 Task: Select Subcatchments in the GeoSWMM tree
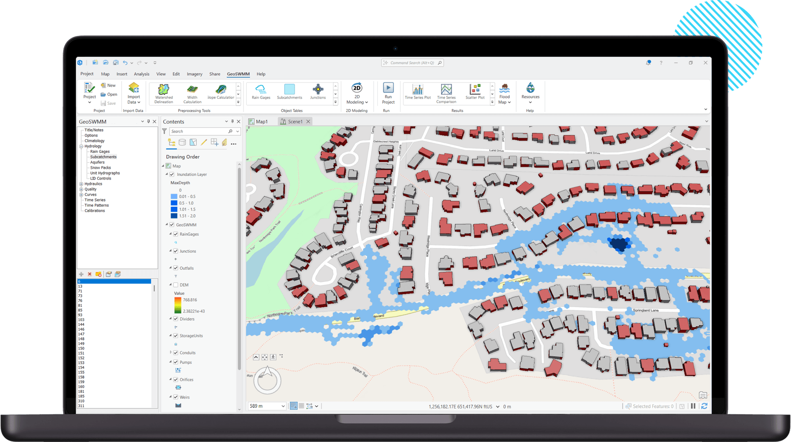[103, 157]
